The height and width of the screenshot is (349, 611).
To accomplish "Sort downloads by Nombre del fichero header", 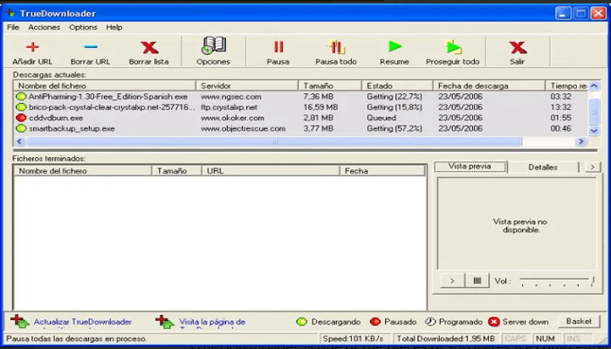I will [105, 86].
